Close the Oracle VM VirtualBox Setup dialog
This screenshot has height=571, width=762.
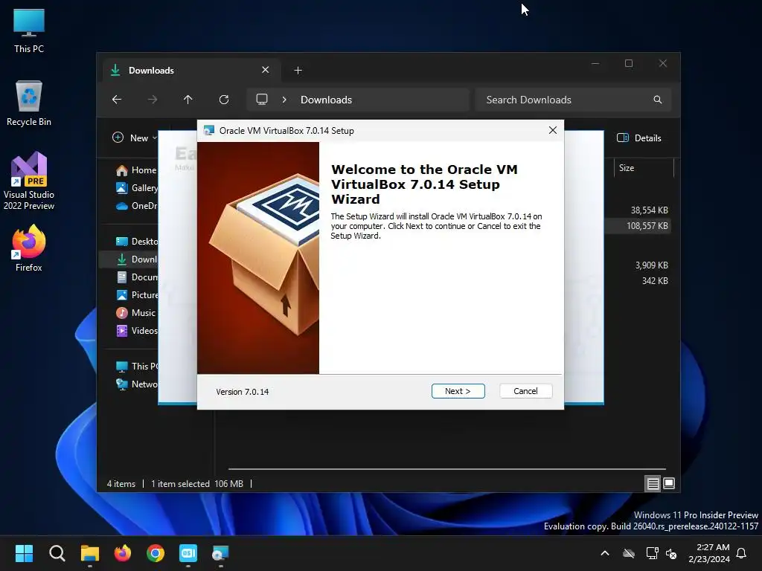(x=553, y=130)
